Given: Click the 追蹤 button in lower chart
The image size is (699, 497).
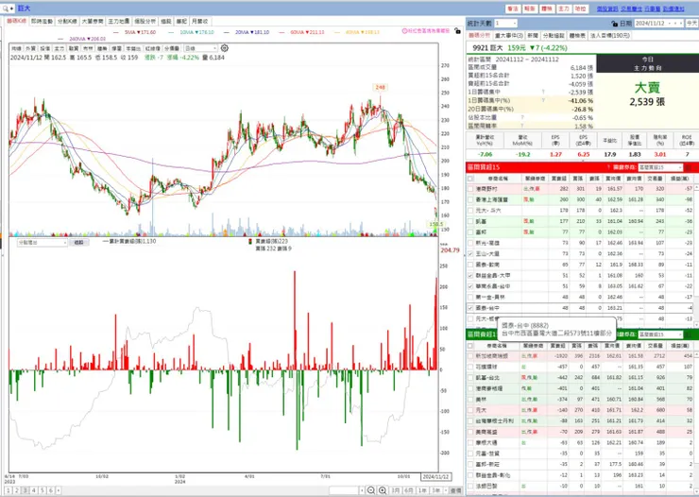Looking at the screenshot, I should pos(79,243).
